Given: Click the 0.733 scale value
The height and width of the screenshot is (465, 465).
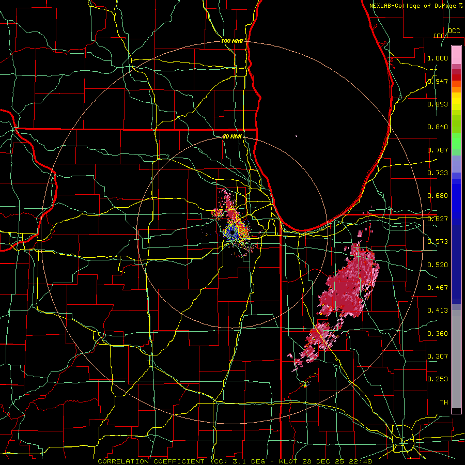Looking at the screenshot, I should click(438, 173).
